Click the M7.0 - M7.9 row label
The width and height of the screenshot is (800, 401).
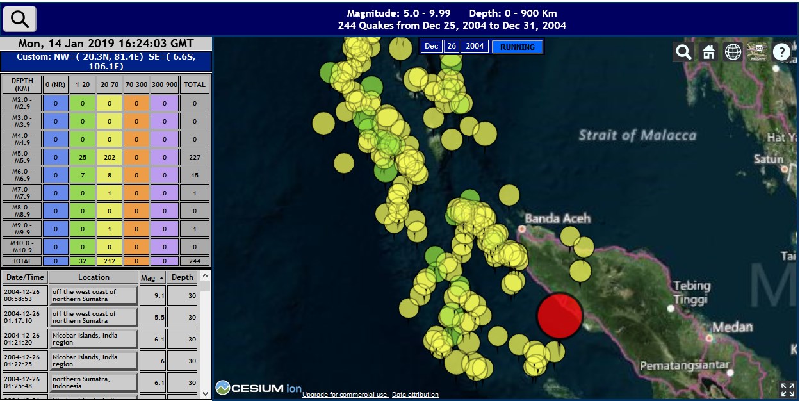22,193
